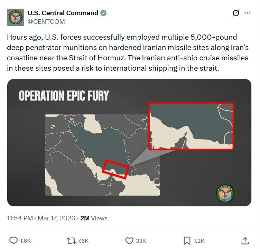Open the Grok explain icon

(x=236, y=13)
